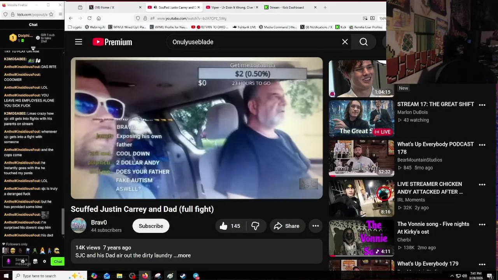Open the Kick popout window hamburger menu
Image resolution: width=498 pixels, height=280 pixels.
pos(60,14)
